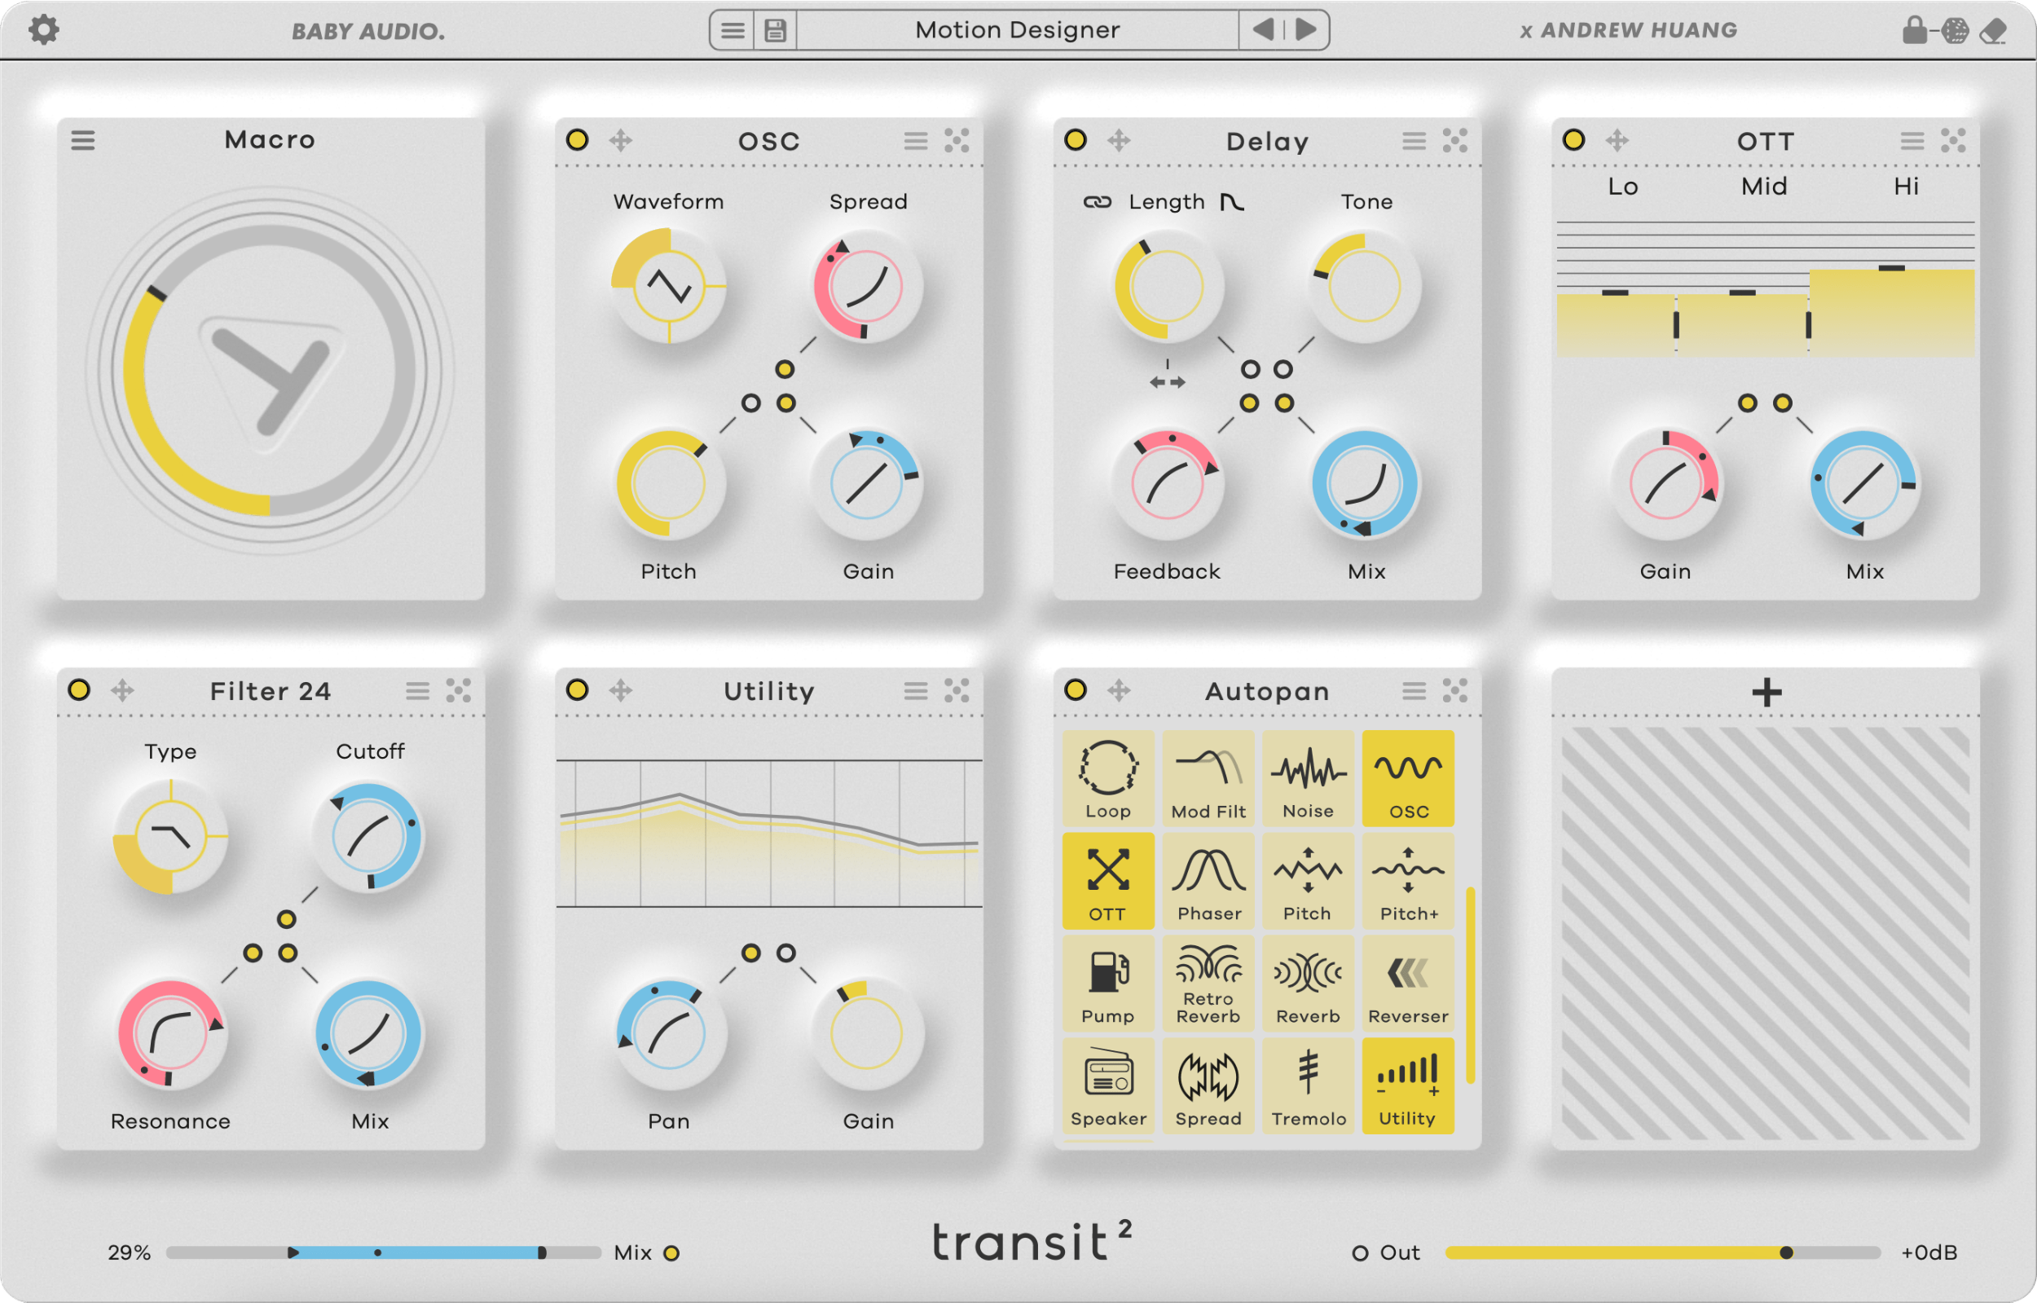Save the current preset
Image resolution: width=2037 pixels, height=1303 pixels.
click(x=774, y=29)
